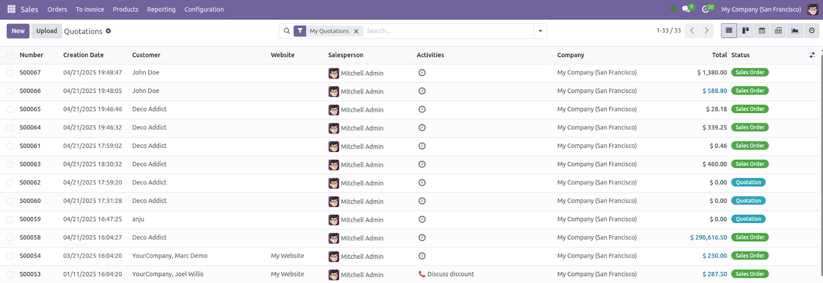Open Quotations settings gear icon
This screenshot has width=823, height=283.
pyautogui.click(x=109, y=31)
